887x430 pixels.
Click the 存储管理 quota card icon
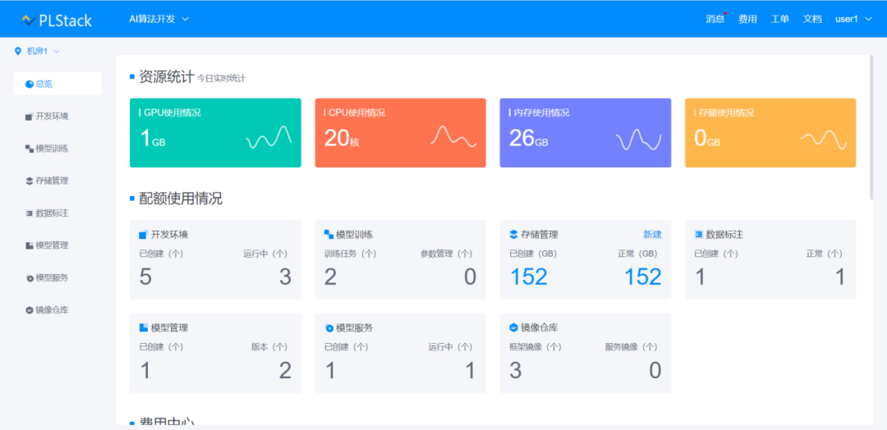tap(513, 234)
